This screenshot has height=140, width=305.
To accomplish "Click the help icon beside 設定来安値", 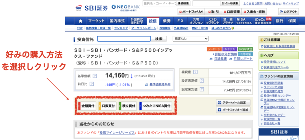I will tap(202, 89).
